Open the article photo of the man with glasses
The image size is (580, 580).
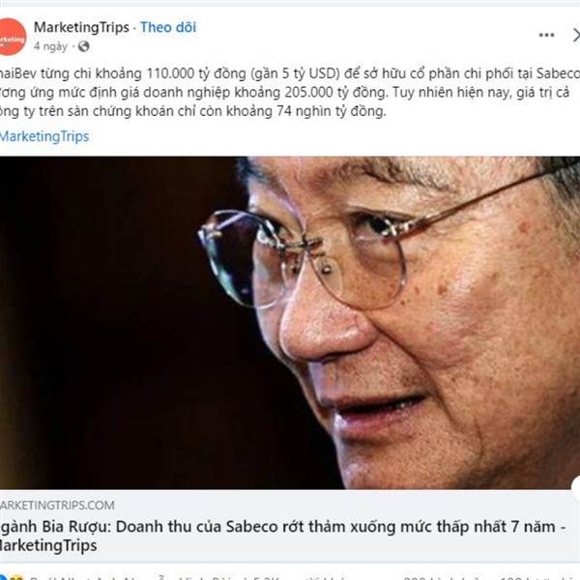290,323
